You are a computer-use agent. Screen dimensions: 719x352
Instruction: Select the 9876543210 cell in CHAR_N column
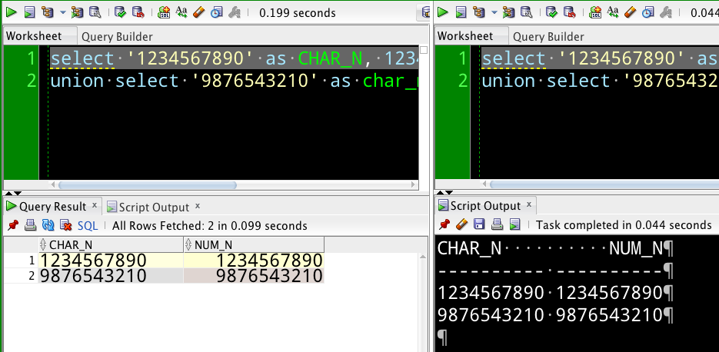pos(93,276)
